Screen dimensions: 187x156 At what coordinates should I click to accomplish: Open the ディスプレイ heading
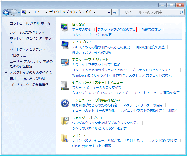(x=82, y=42)
